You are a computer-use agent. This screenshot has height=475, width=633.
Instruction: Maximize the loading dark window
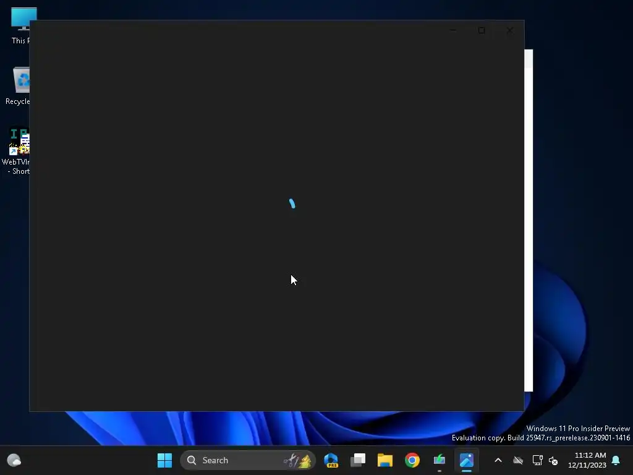[482, 30]
